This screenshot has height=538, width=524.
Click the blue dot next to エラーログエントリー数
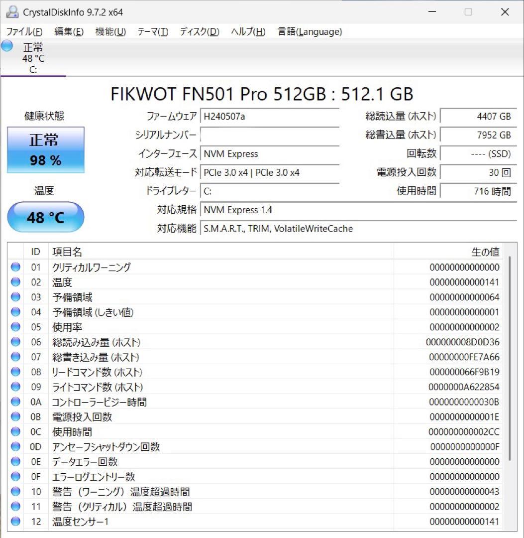15,477
